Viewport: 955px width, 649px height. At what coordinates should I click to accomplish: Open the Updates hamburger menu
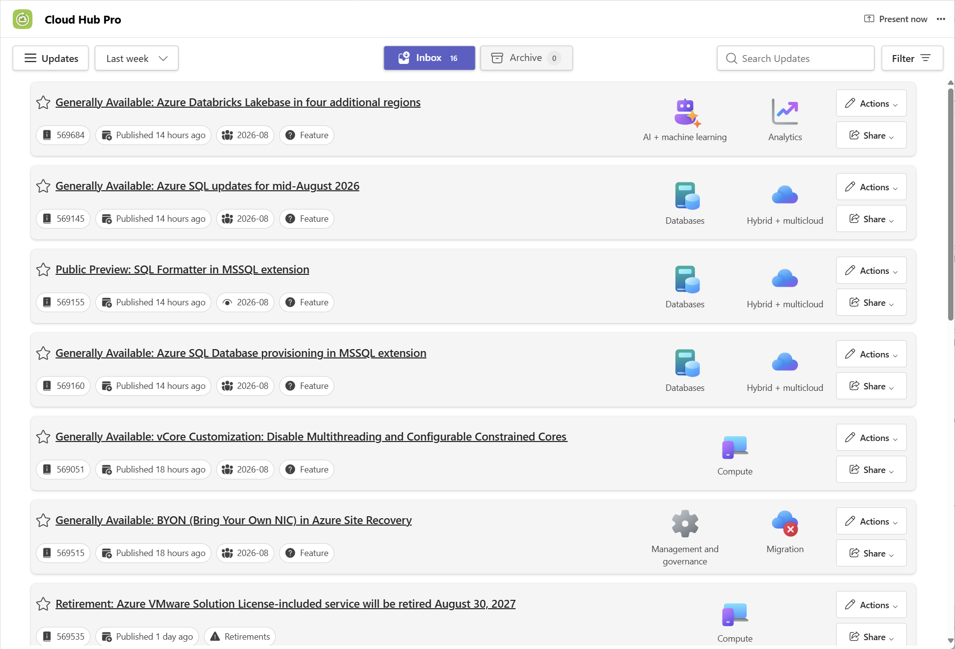pos(51,58)
